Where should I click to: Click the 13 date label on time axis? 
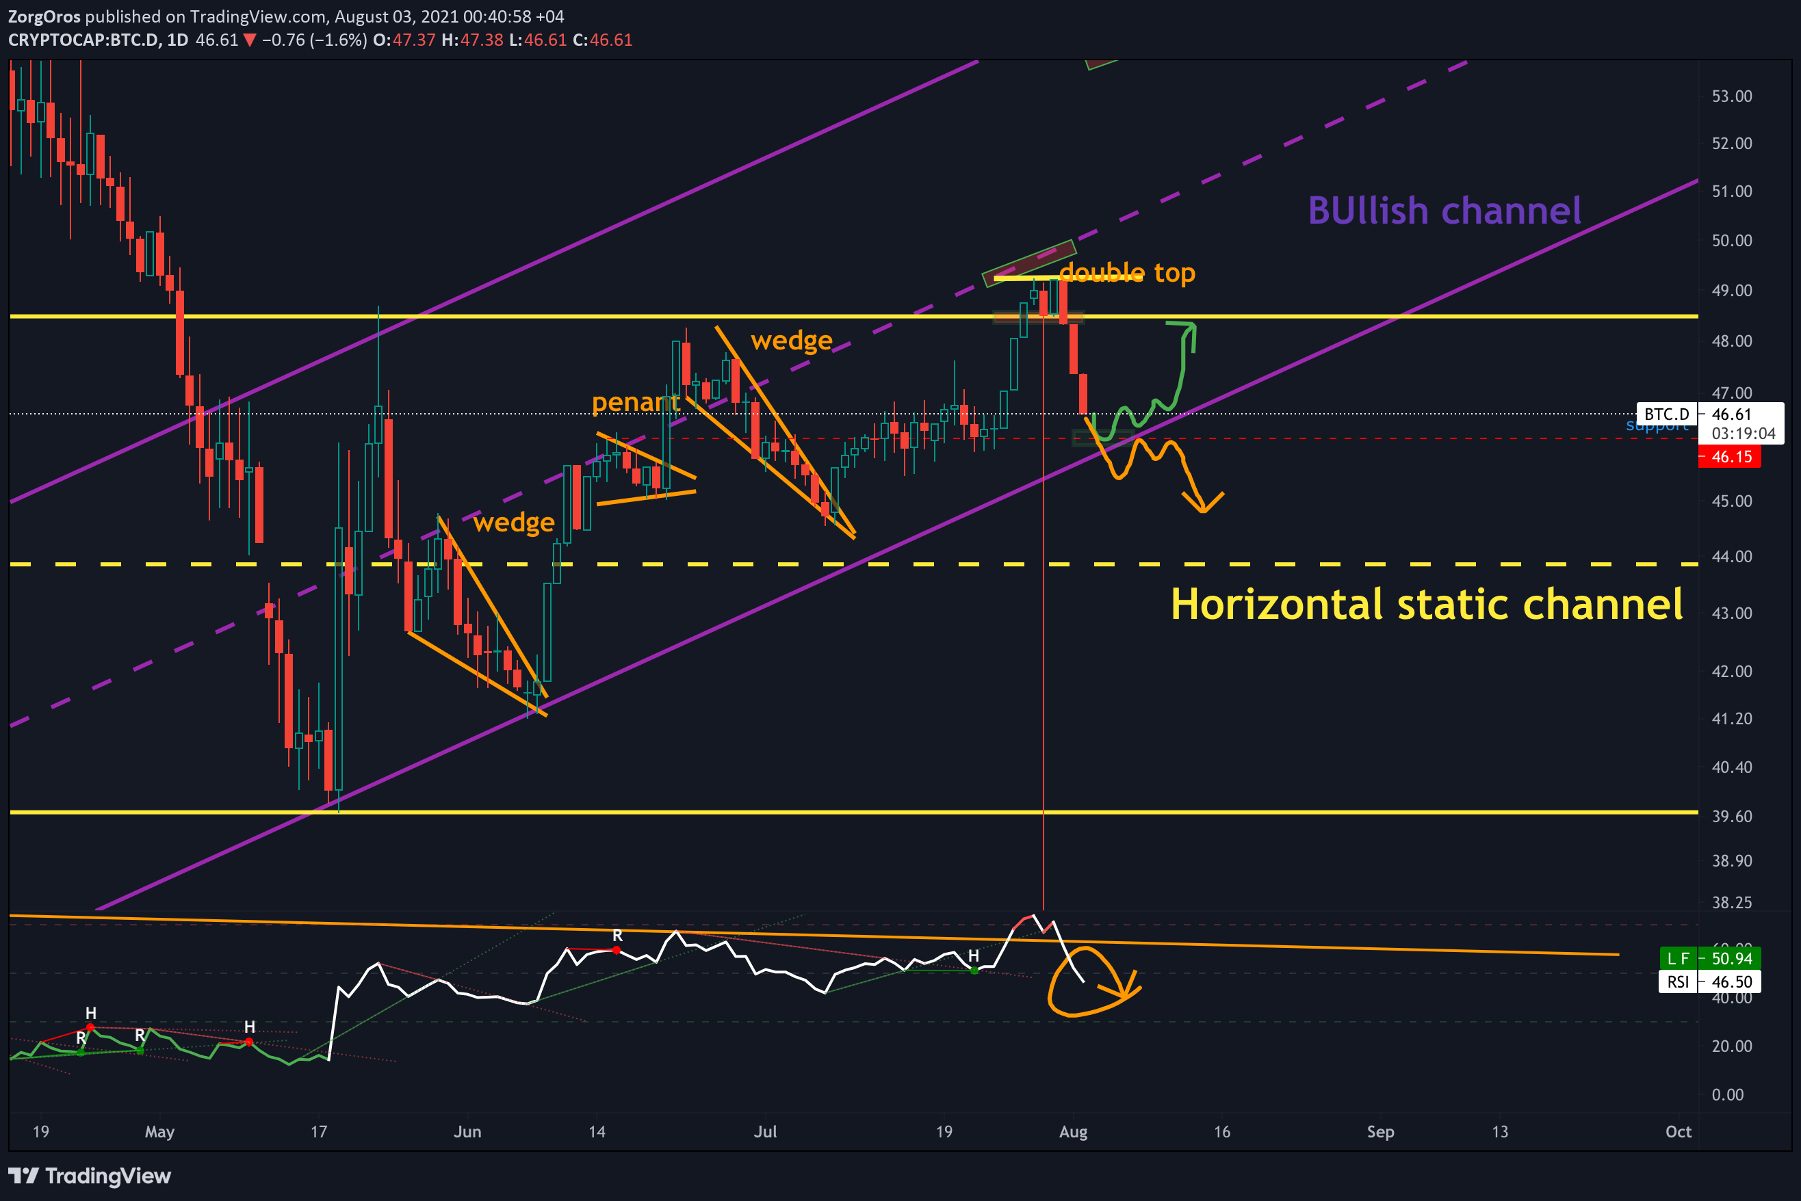(x=1500, y=1132)
